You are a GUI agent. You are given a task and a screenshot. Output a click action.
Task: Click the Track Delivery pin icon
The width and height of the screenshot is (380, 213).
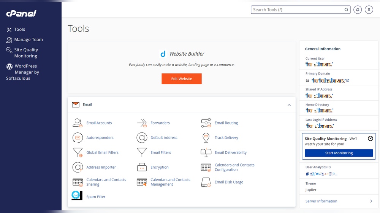(x=206, y=138)
